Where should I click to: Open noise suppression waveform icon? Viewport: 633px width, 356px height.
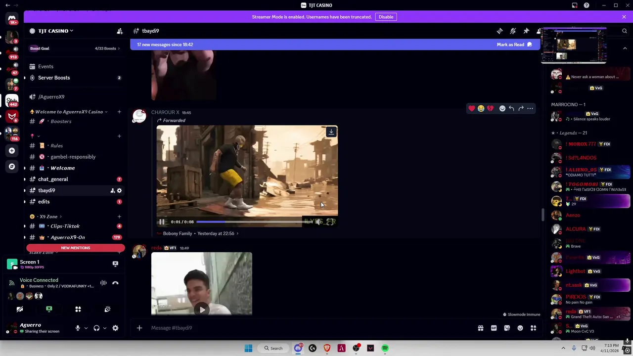(103, 283)
